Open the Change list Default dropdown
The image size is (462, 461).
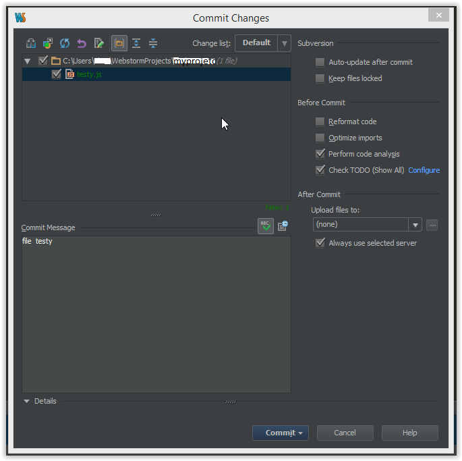(262, 43)
